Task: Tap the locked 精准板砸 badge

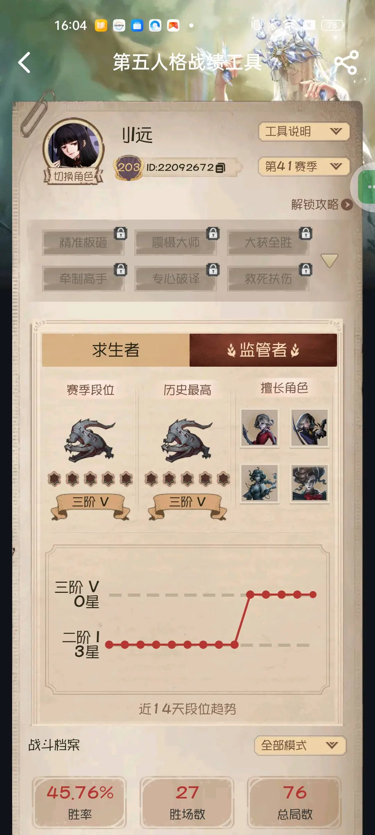Action: (83, 242)
